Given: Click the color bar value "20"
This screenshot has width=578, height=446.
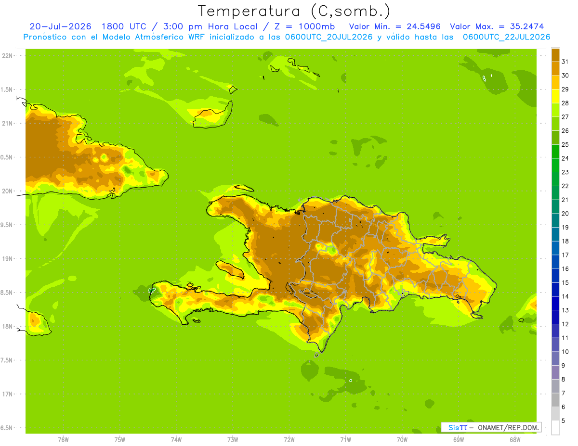Looking at the screenshot, I should tap(565, 214).
